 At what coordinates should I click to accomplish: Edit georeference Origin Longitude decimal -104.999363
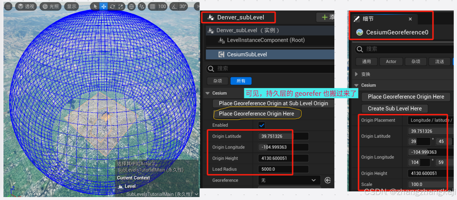click(431, 152)
